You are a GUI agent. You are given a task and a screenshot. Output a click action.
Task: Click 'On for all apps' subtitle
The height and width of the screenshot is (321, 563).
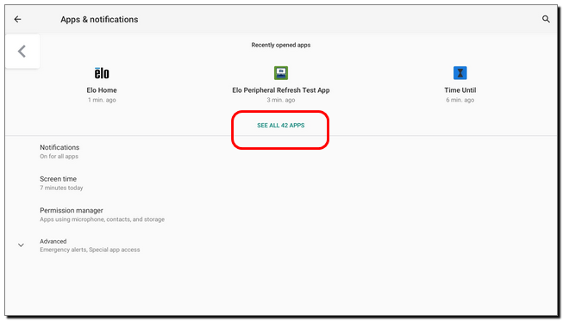[59, 157]
